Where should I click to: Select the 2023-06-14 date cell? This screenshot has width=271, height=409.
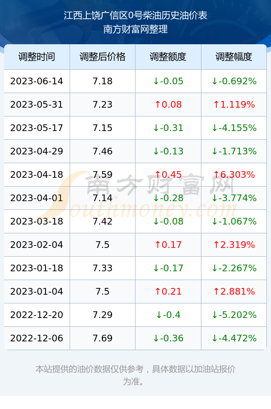[37, 81]
